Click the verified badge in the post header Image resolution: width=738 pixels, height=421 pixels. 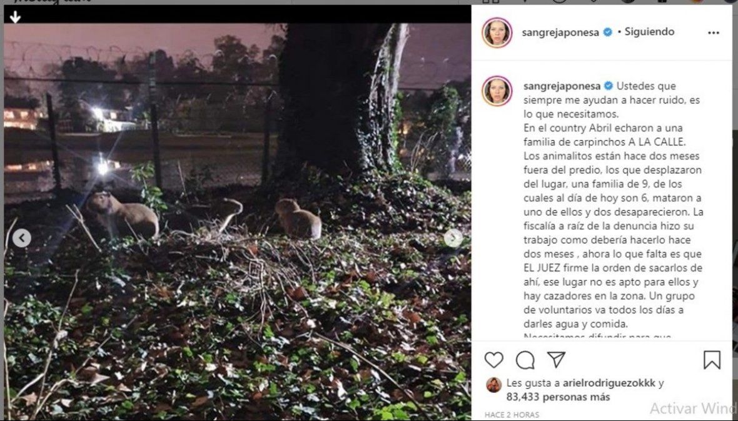pyautogui.click(x=607, y=32)
